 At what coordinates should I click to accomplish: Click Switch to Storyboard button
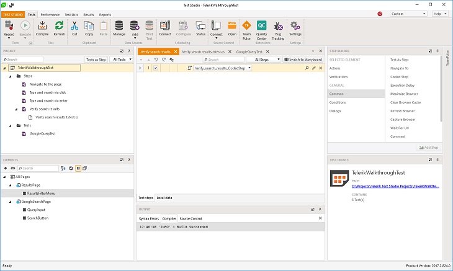pyautogui.click(x=303, y=60)
